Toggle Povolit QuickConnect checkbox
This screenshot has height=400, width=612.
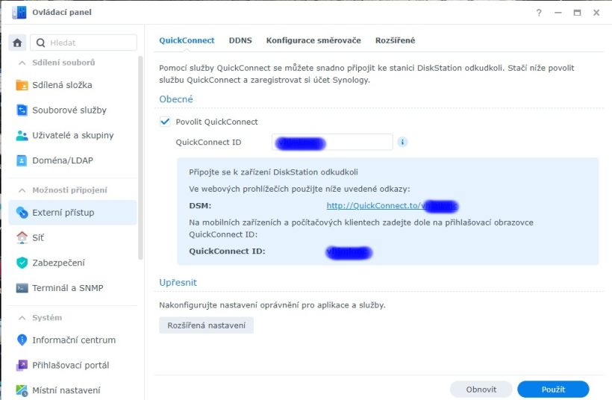point(166,122)
